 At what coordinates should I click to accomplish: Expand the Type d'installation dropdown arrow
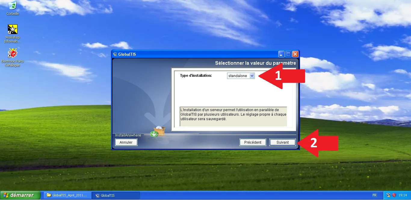252,76
